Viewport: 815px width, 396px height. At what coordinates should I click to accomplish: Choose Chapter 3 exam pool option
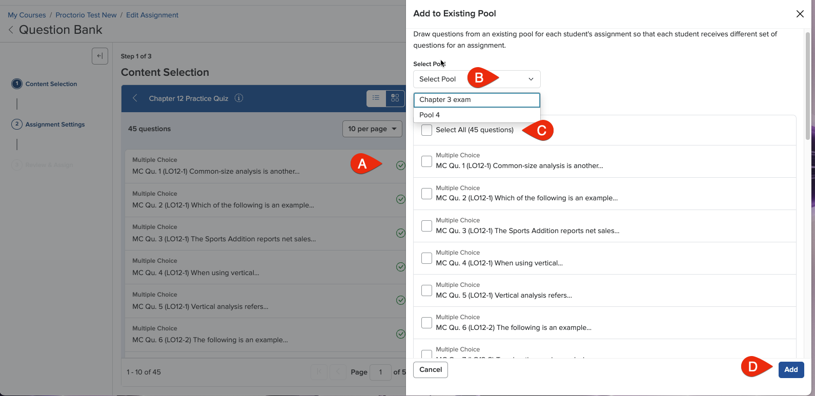(x=477, y=100)
